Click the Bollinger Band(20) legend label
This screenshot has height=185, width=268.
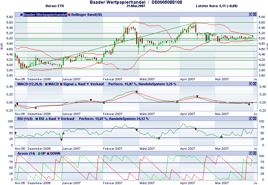click(86, 15)
